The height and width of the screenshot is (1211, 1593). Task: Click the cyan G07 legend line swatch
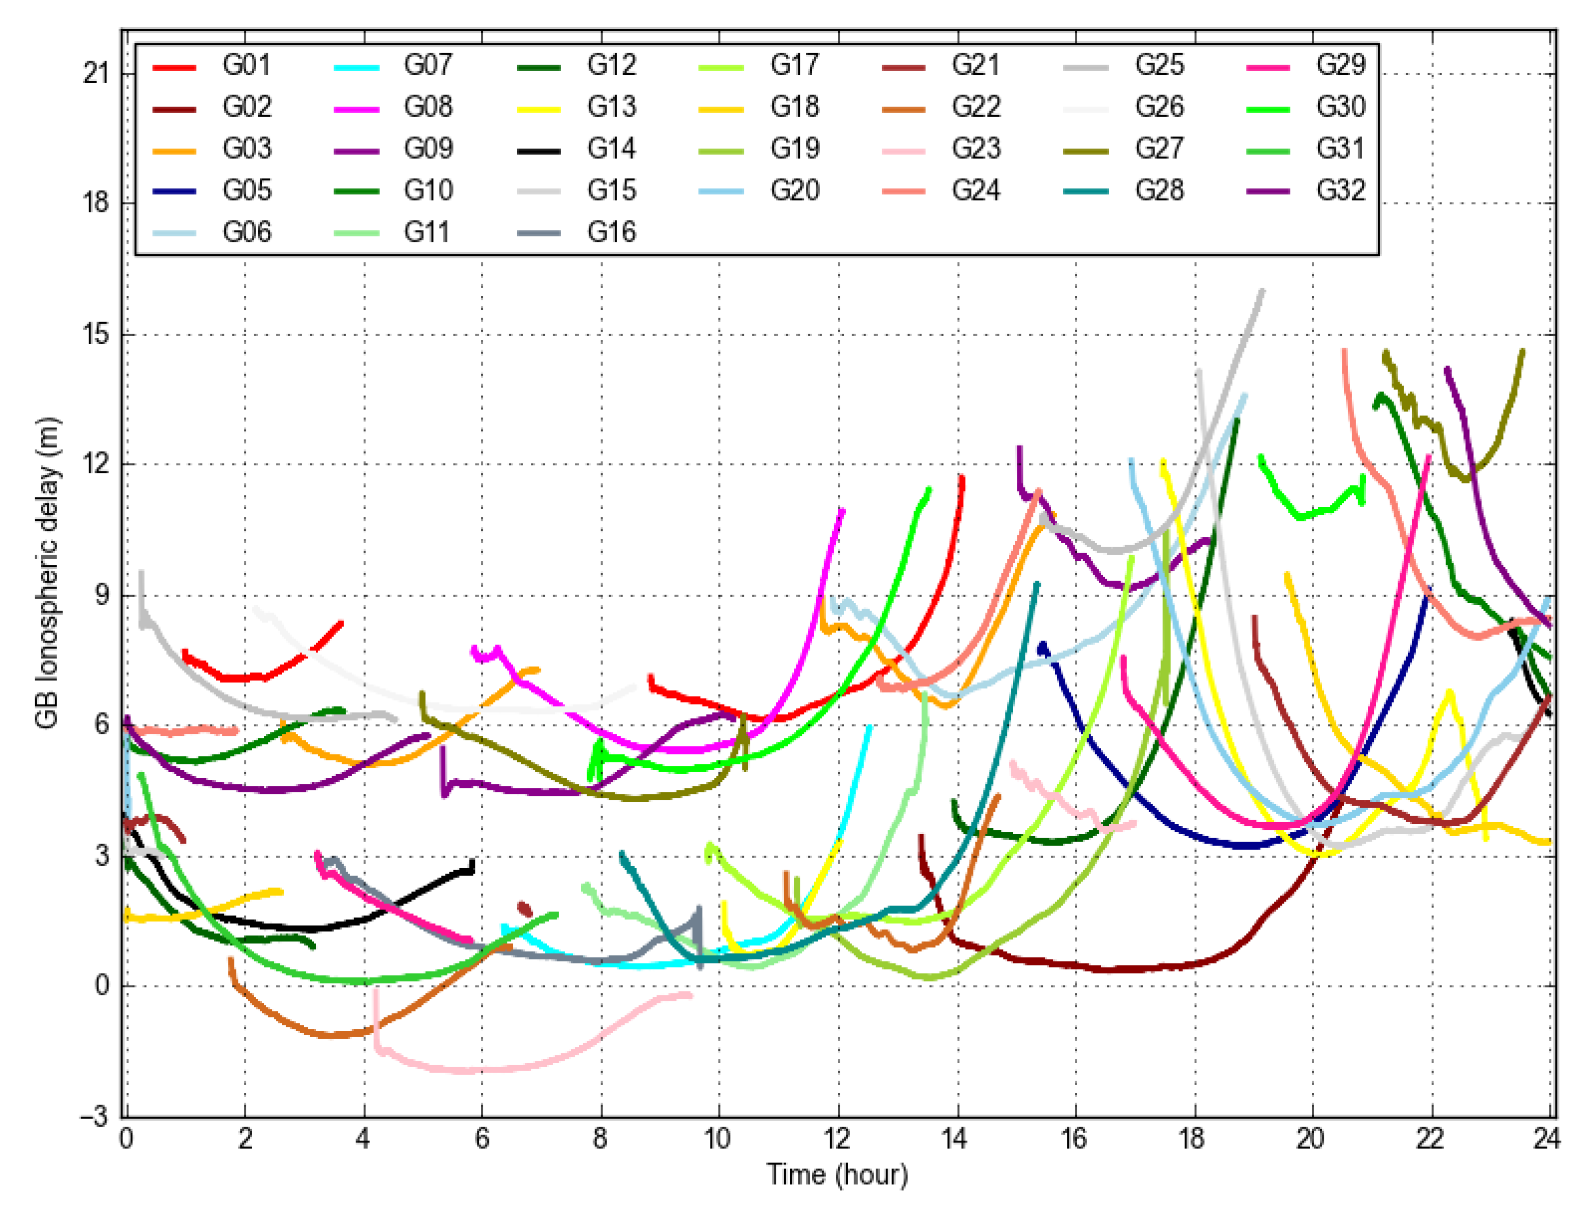[x=357, y=68]
